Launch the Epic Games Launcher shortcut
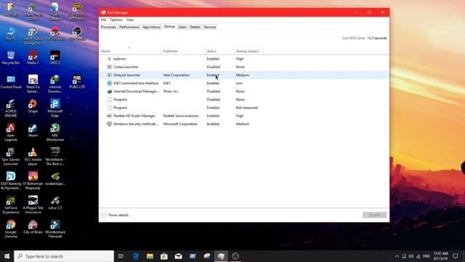465x262 pixels. (11, 157)
